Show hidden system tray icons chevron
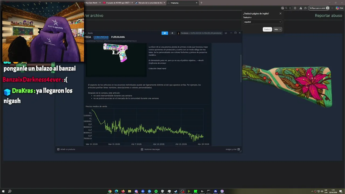The image size is (345, 194). [312, 191]
